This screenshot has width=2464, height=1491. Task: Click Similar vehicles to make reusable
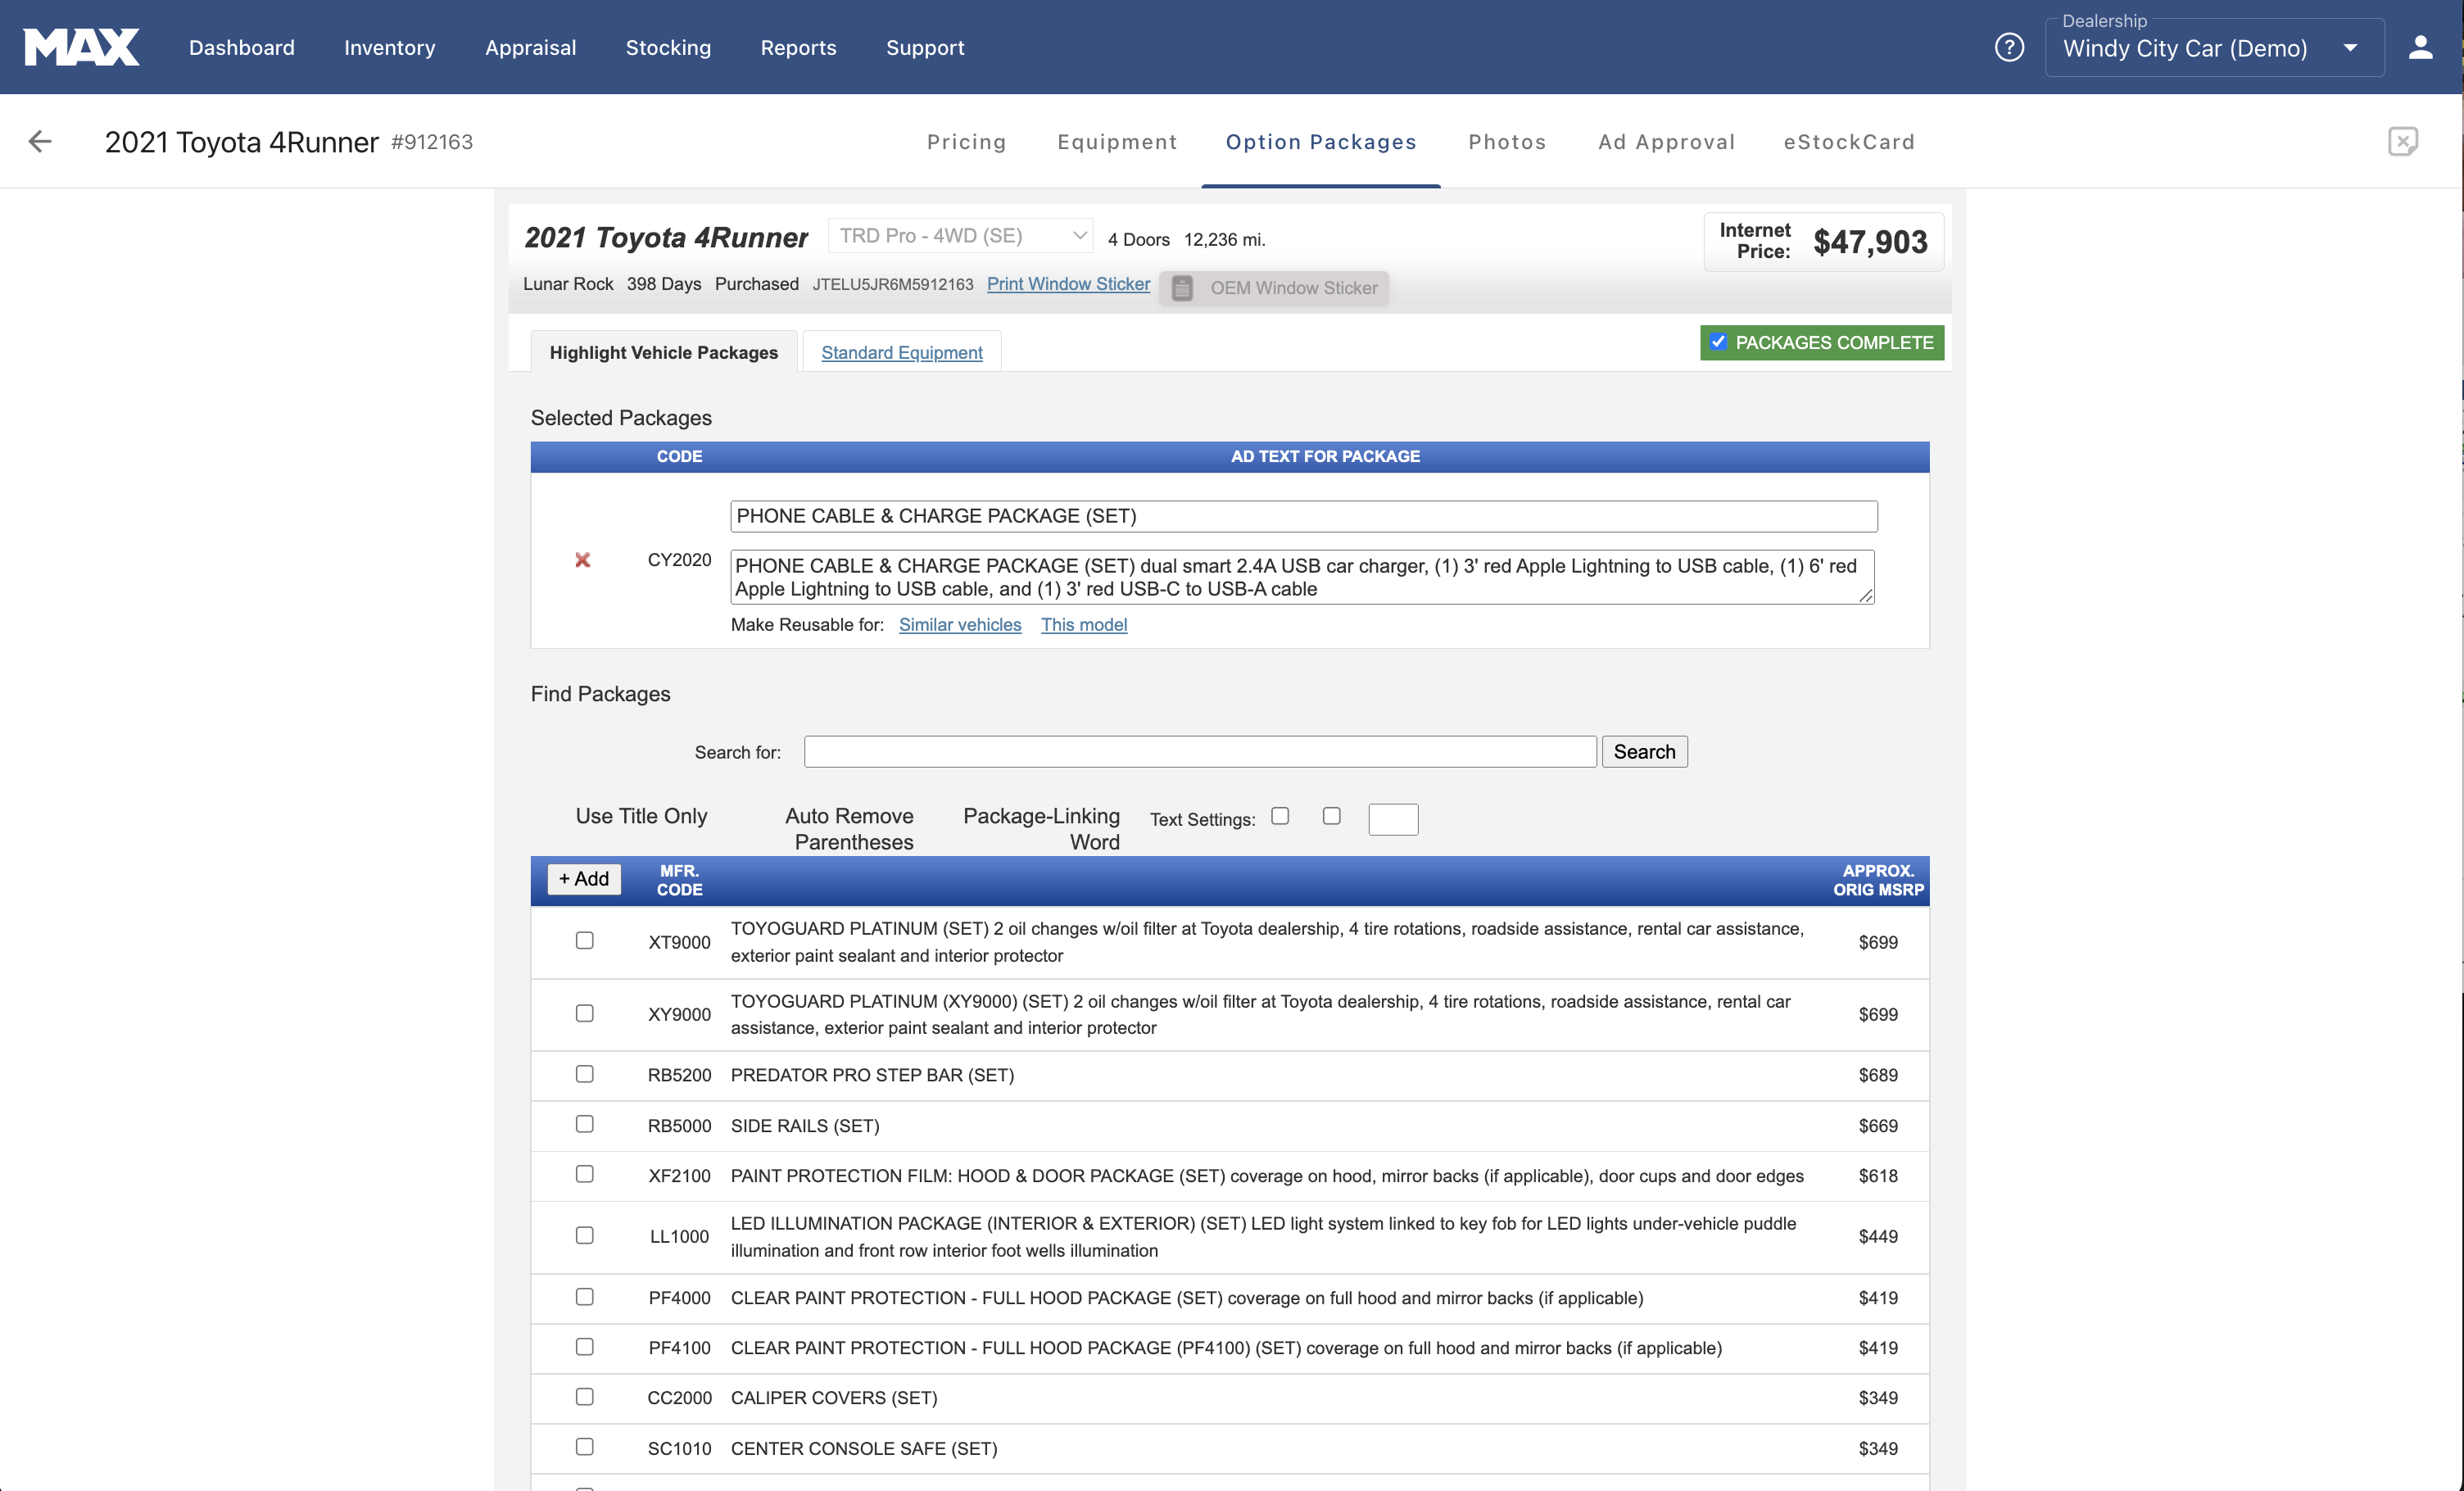959,624
